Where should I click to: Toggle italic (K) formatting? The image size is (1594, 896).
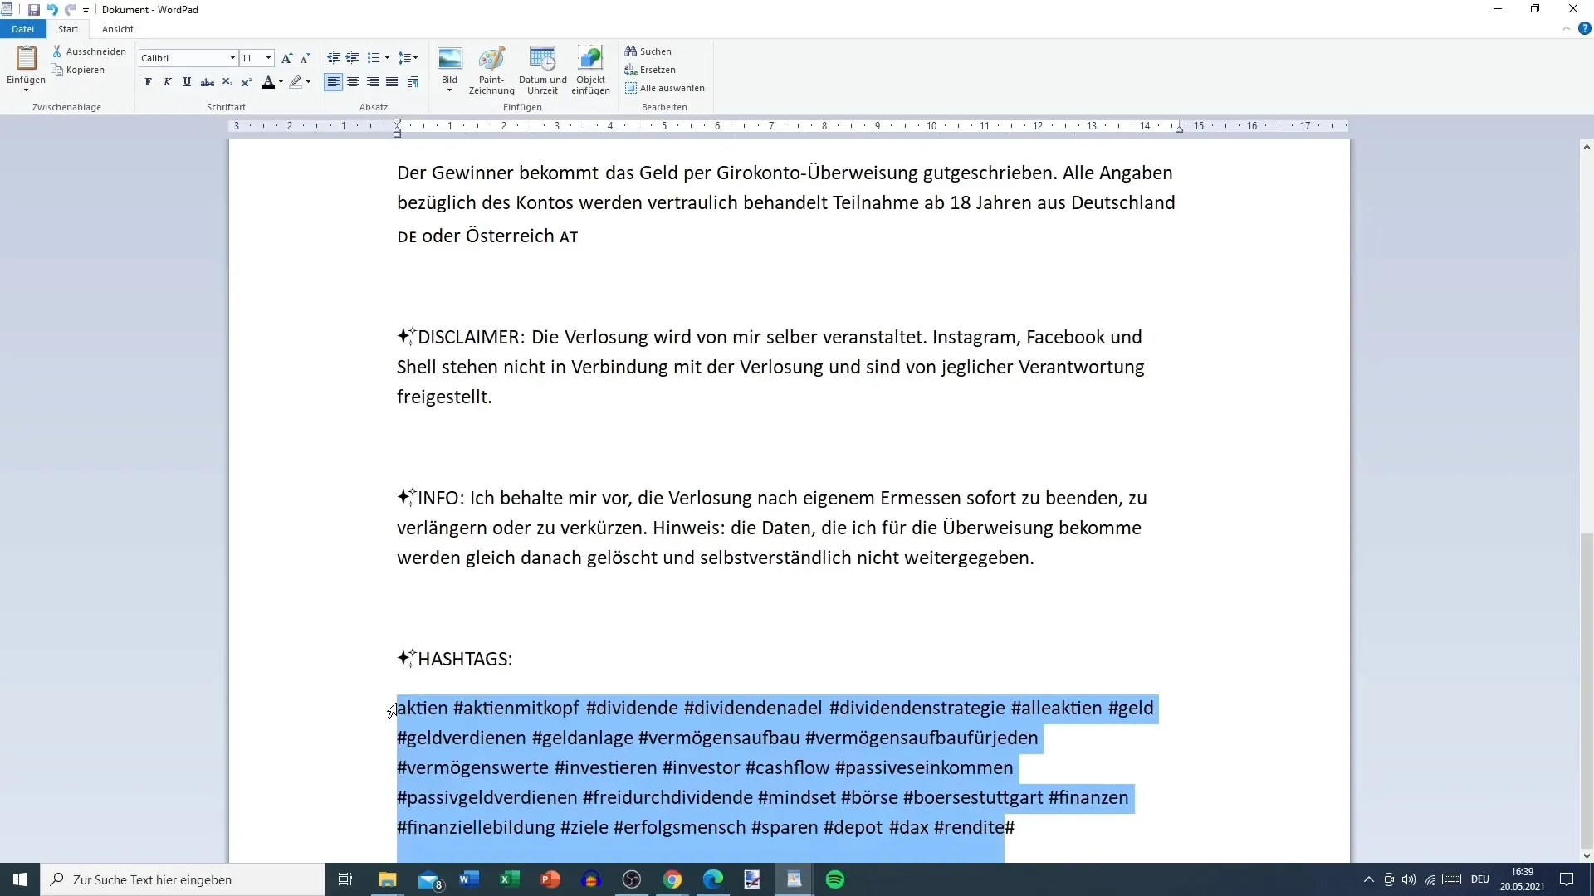point(167,82)
